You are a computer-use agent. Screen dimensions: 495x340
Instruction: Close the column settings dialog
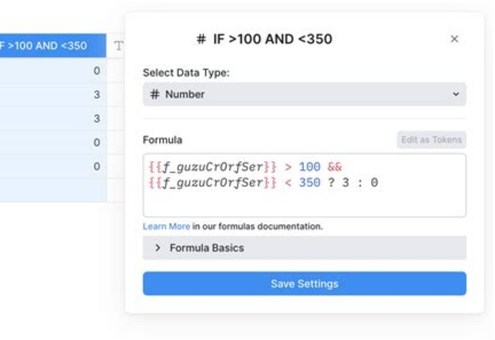pyautogui.click(x=454, y=39)
